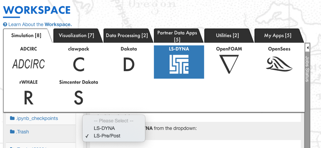Image resolution: width=321 pixels, height=148 pixels.
Task: Open the .ipynb_checkpoints folder icon
Action: (12, 118)
